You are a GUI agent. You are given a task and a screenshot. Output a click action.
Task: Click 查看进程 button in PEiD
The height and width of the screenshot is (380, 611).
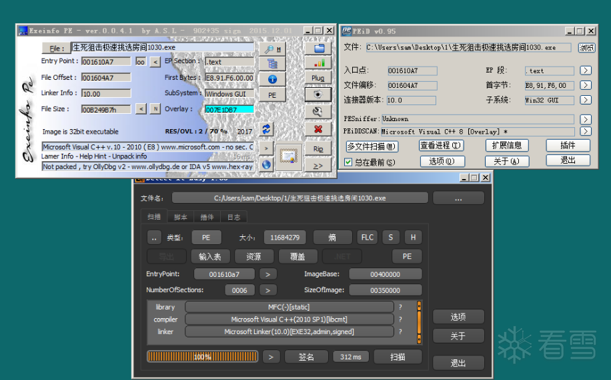pos(442,146)
